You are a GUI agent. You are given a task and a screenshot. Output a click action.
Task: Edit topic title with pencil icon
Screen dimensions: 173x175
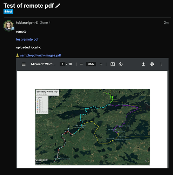click(x=58, y=6)
